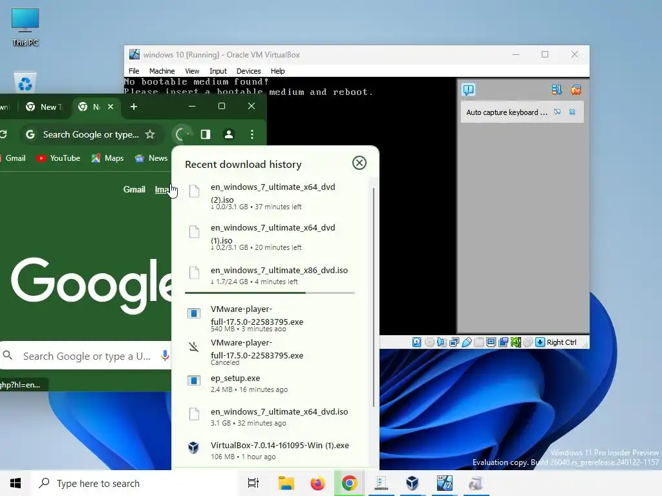Open the Devices menu in VirtualBox
The width and height of the screenshot is (662, 496).
[x=249, y=71]
